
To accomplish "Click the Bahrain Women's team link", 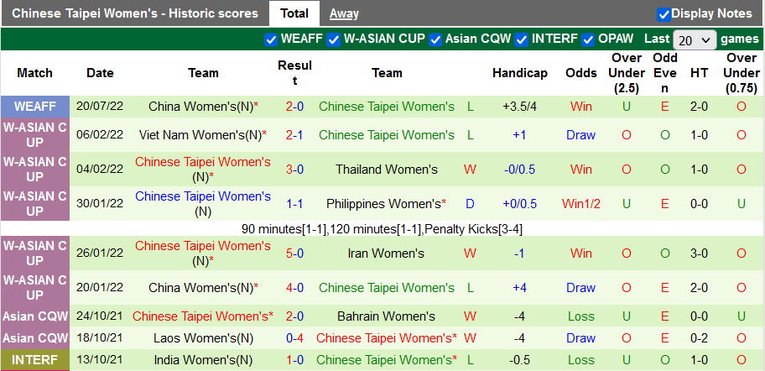I will point(387,316).
